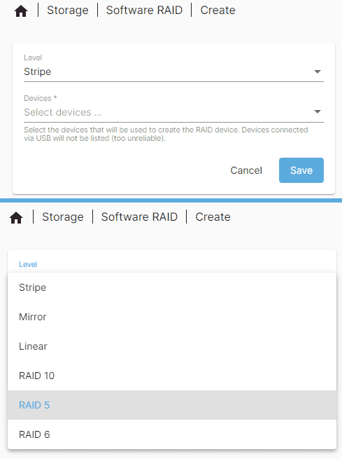Screen dimensions: 342x459
Task: Click the blue Level label above list
Action: point(28,264)
